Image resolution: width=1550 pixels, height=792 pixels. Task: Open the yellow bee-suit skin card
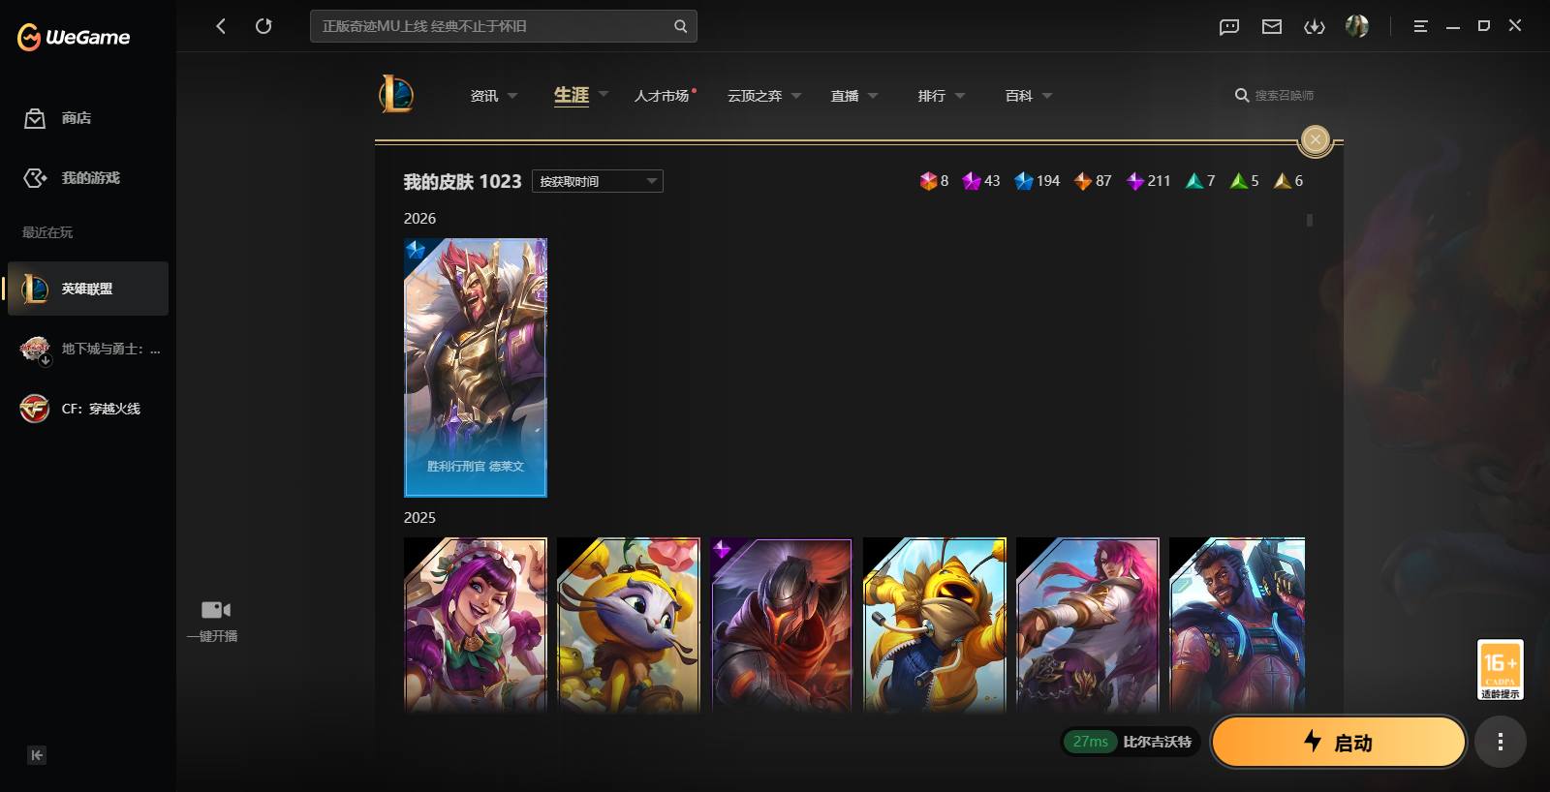pos(935,625)
